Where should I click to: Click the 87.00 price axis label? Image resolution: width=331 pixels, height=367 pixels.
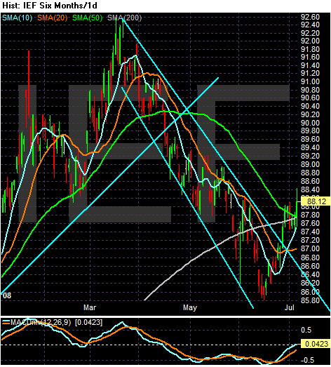(310, 248)
